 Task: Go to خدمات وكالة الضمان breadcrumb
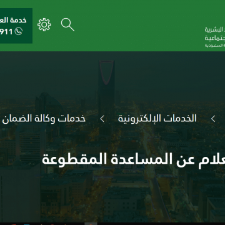click(44, 119)
